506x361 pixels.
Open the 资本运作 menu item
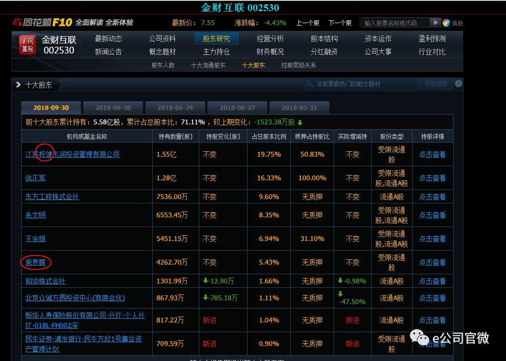pyautogui.click(x=378, y=39)
